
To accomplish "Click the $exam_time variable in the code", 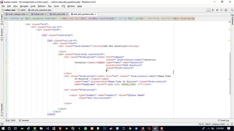I will click(128, 84).
